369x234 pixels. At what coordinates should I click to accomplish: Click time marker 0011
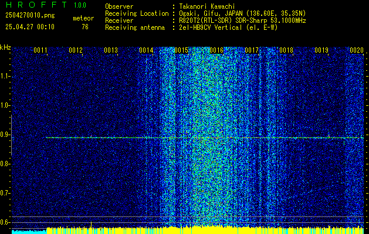(x=40, y=50)
